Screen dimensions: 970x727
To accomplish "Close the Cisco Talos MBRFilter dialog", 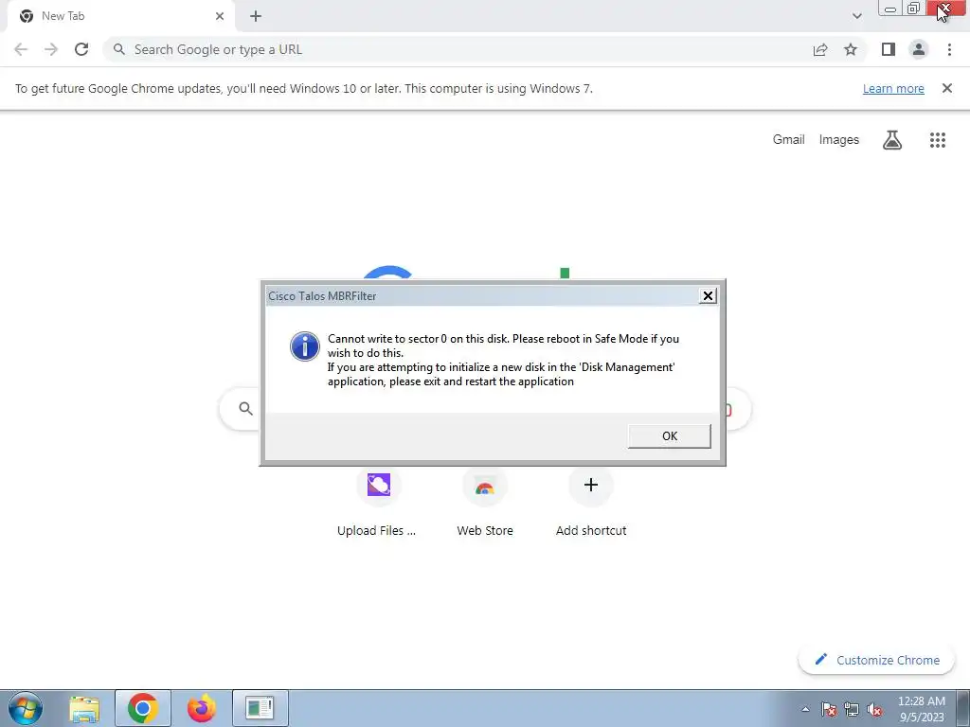I will (708, 296).
